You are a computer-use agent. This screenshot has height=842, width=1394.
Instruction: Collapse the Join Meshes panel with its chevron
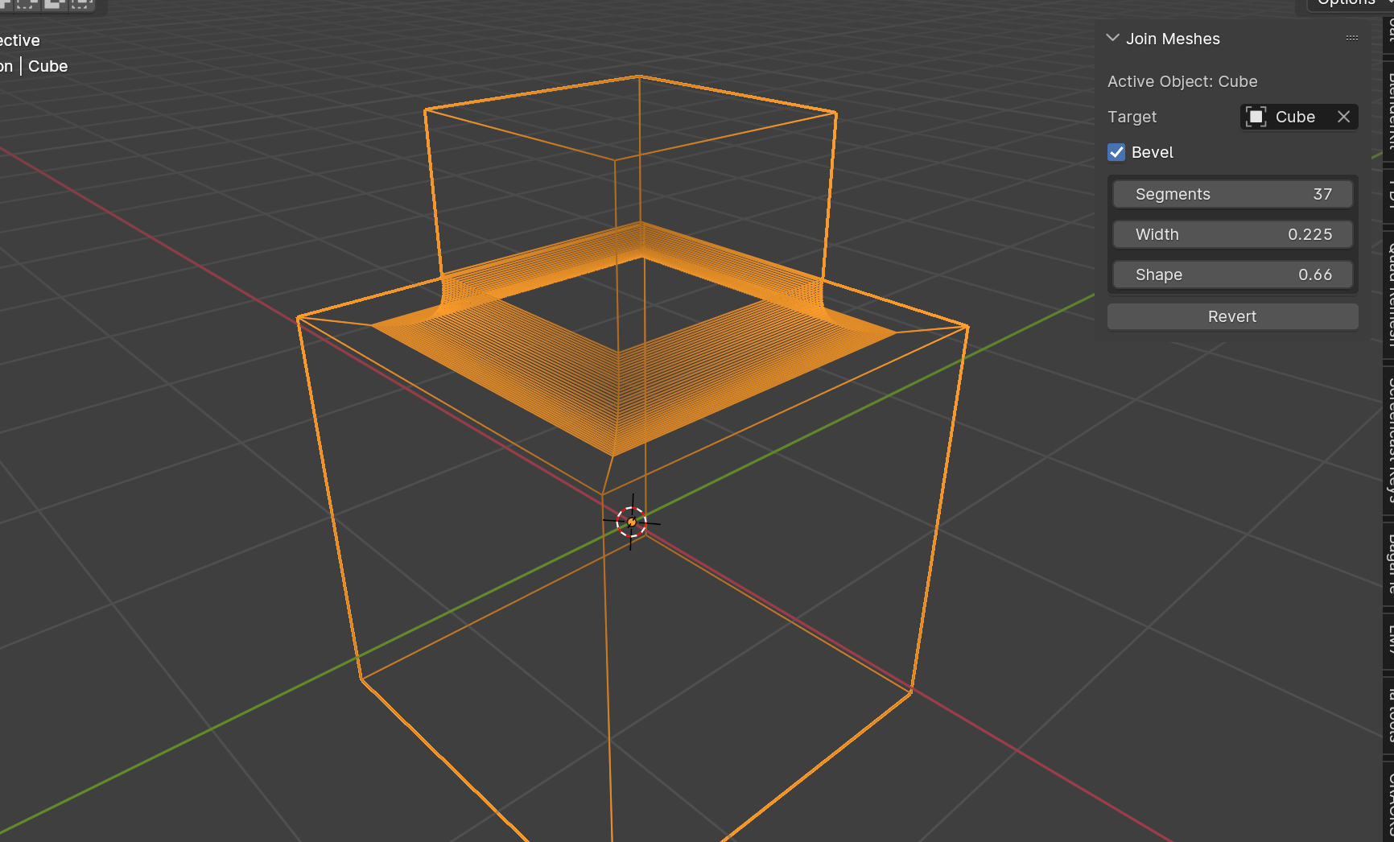1112,38
